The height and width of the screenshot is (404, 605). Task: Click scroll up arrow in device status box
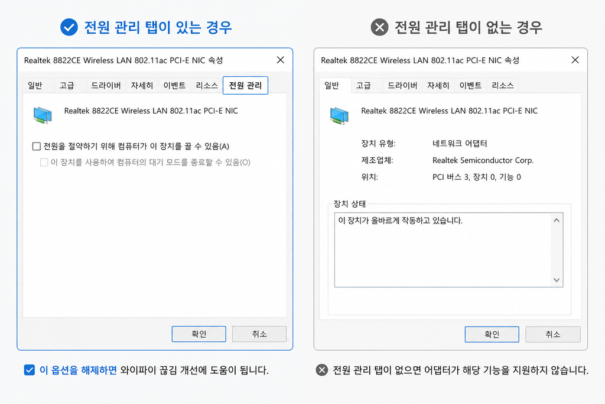tap(557, 221)
